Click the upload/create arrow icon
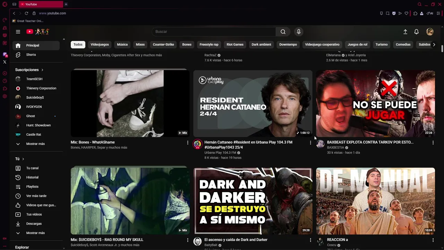Screen dimensions: 444x250 (405, 32)
